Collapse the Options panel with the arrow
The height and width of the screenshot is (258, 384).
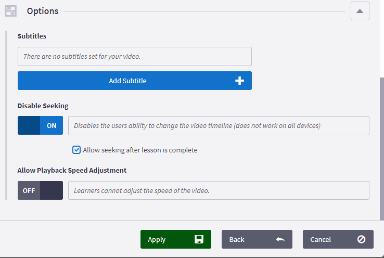pyautogui.click(x=360, y=11)
